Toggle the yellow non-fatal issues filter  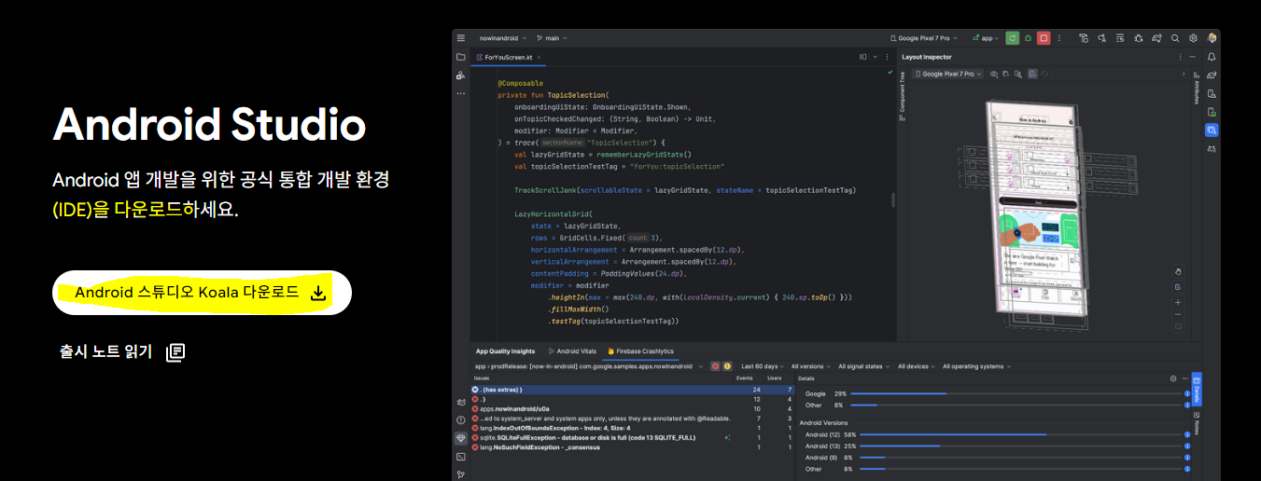click(x=727, y=366)
